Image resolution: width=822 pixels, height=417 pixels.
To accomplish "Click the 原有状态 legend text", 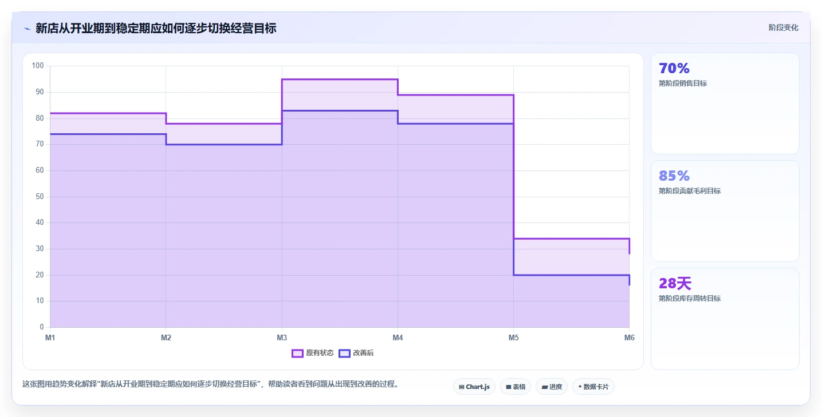I will click(x=320, y=354).
